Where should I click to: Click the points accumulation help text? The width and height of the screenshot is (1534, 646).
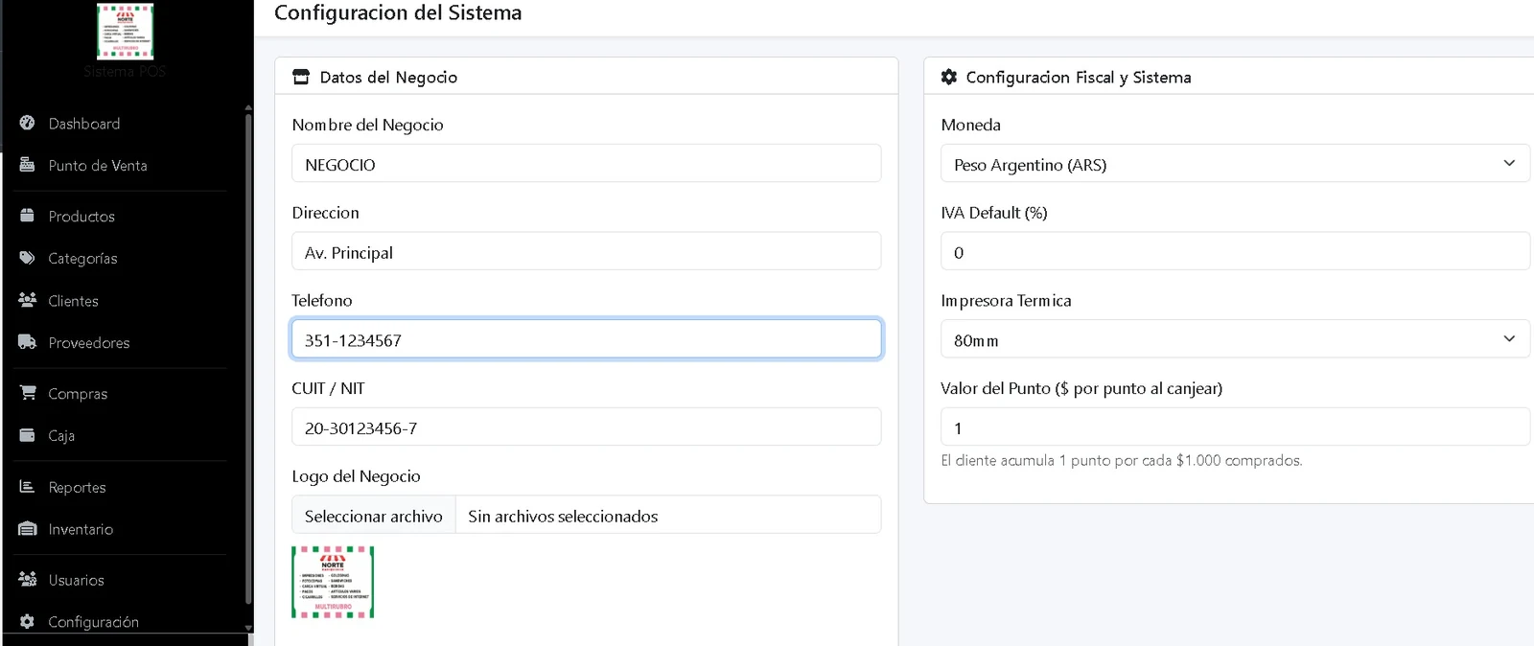coord(1122,460)
